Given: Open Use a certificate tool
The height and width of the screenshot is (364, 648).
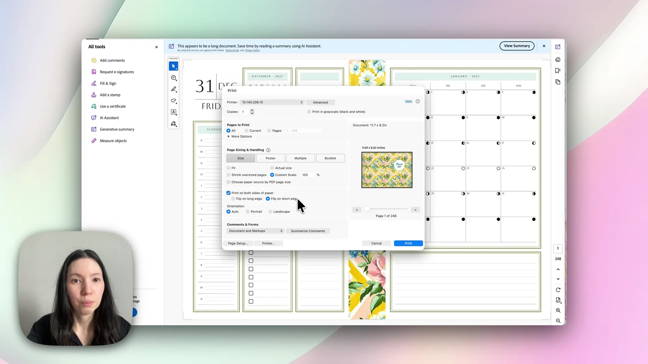Looking at the screenshot, I should (x=108, y=106).
